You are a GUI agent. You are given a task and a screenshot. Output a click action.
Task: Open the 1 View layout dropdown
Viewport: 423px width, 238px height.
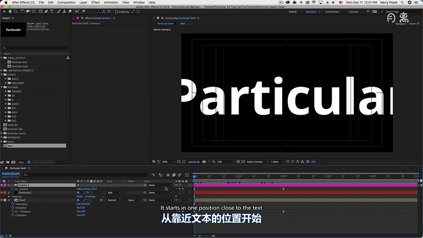277,162
